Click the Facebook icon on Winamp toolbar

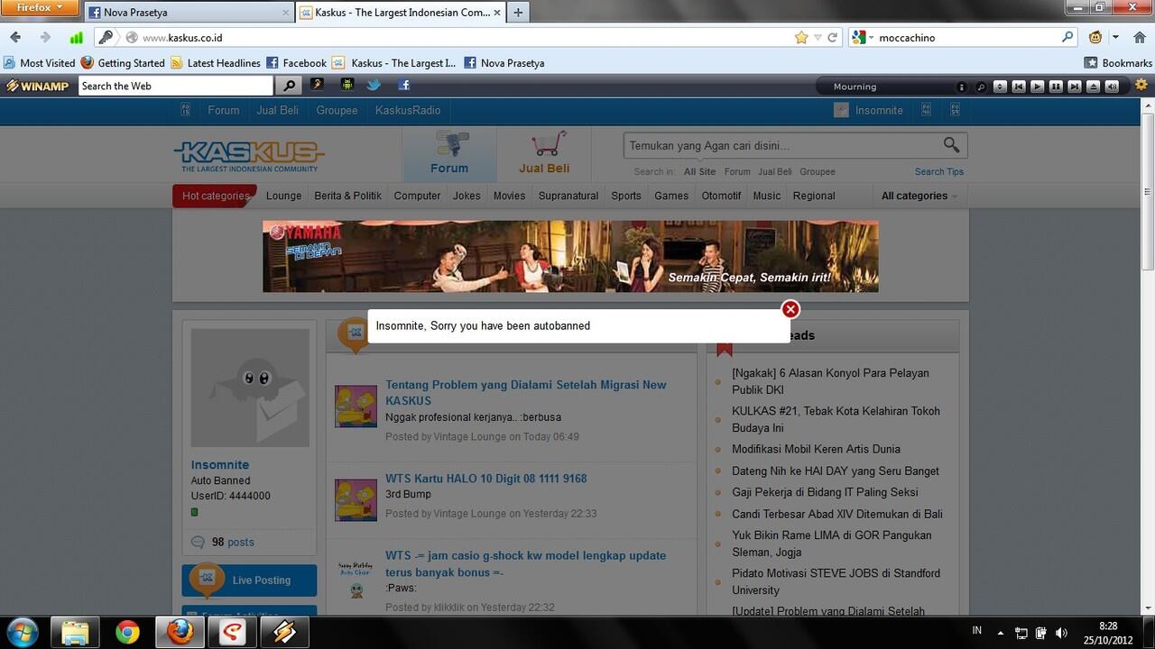click(404, 85)
